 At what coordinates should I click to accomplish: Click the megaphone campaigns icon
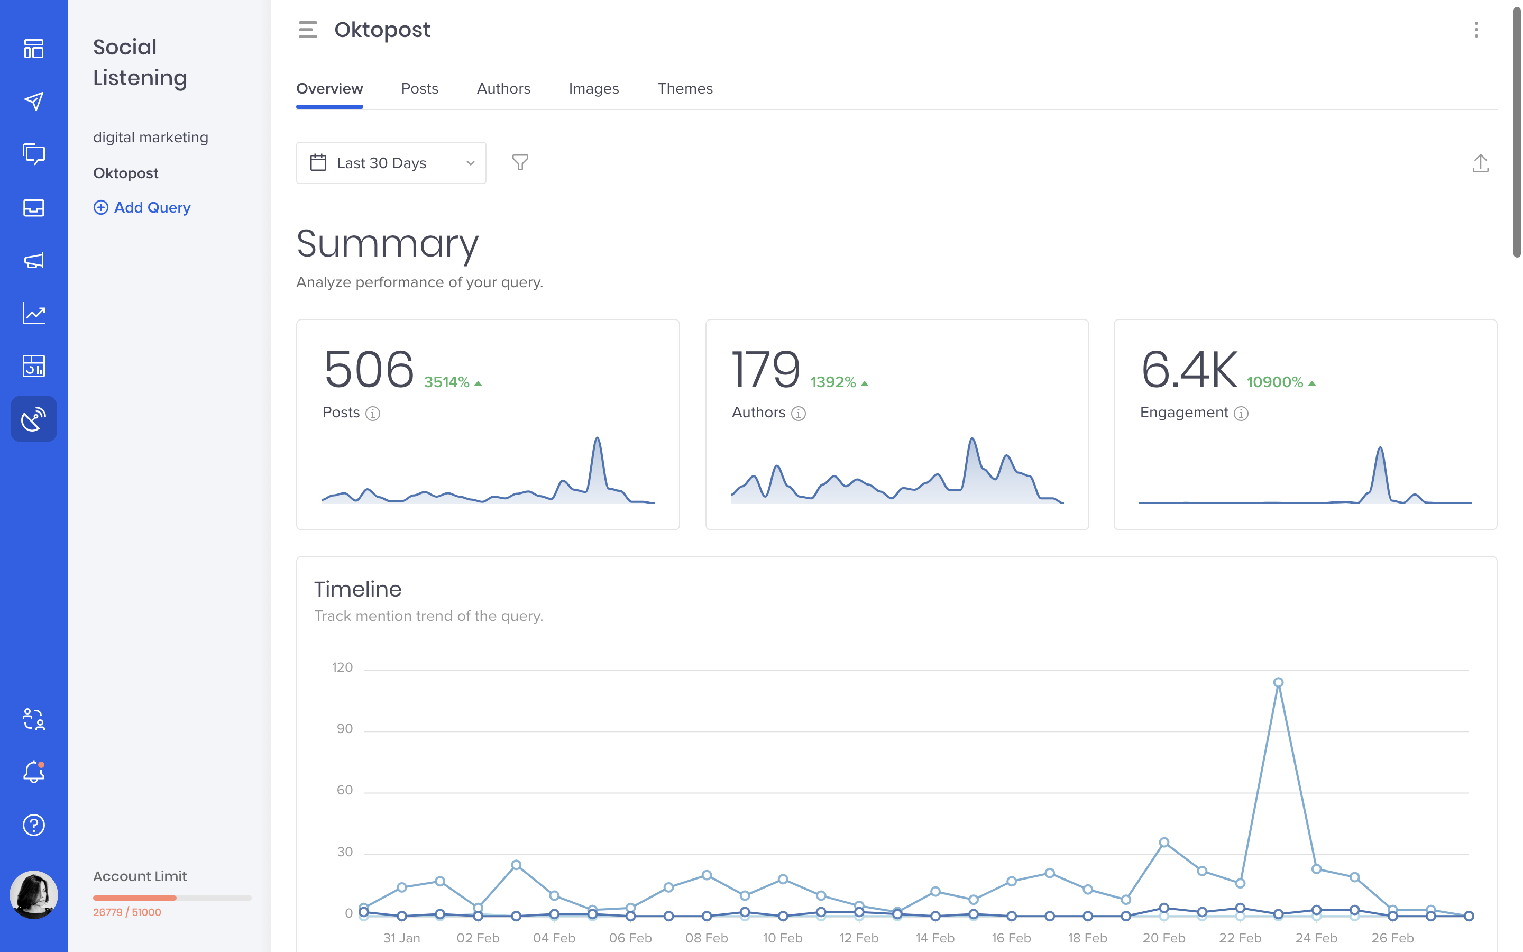point(33,260)
